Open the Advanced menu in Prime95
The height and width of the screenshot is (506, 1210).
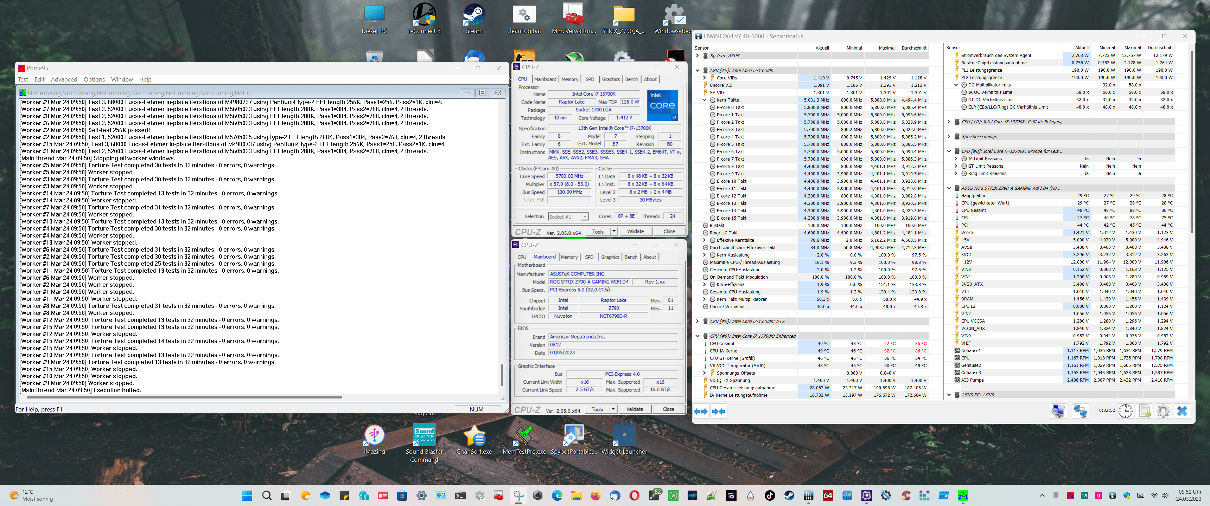tap(64, 79)
